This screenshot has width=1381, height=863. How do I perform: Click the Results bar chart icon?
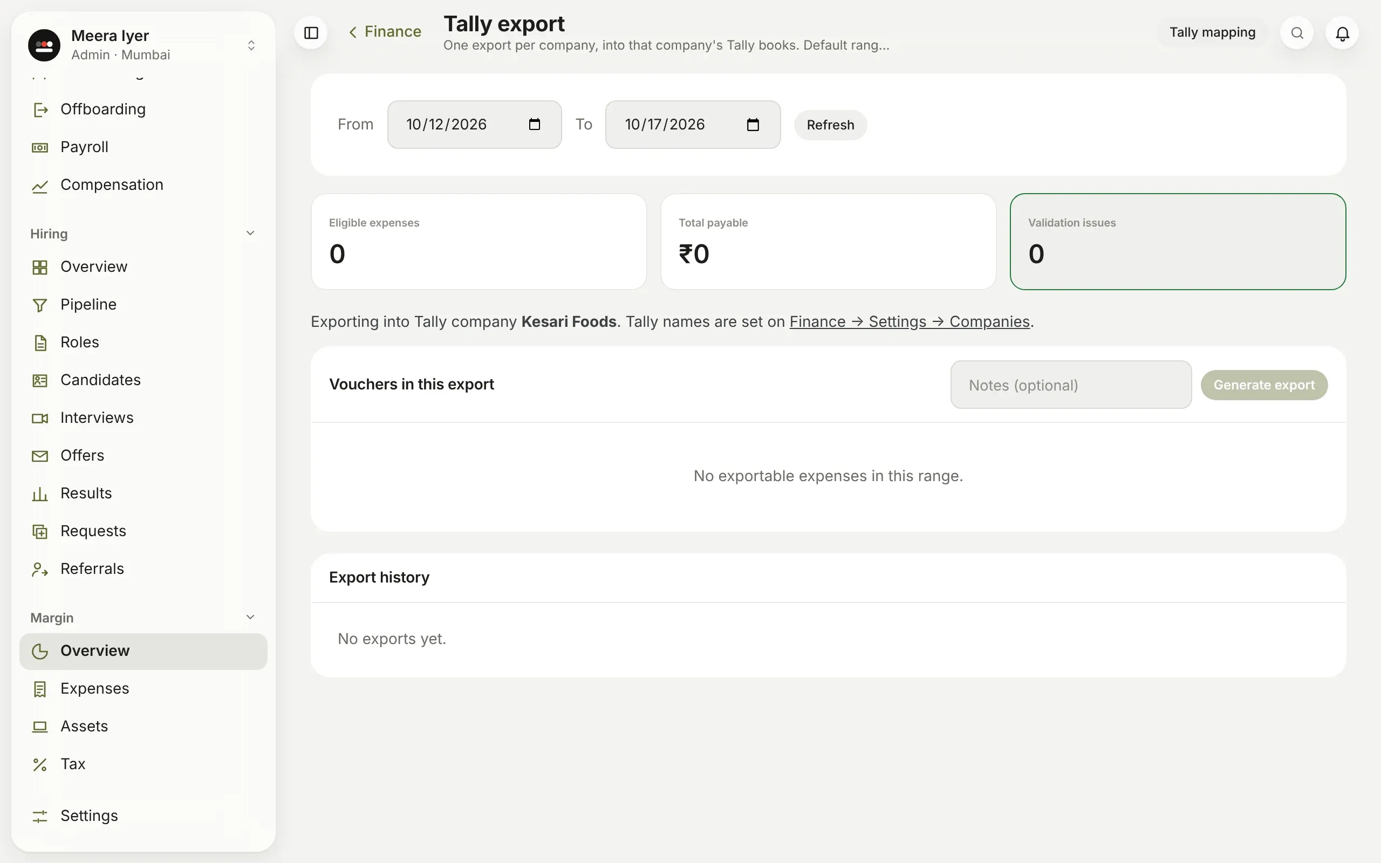pos(40,494)
